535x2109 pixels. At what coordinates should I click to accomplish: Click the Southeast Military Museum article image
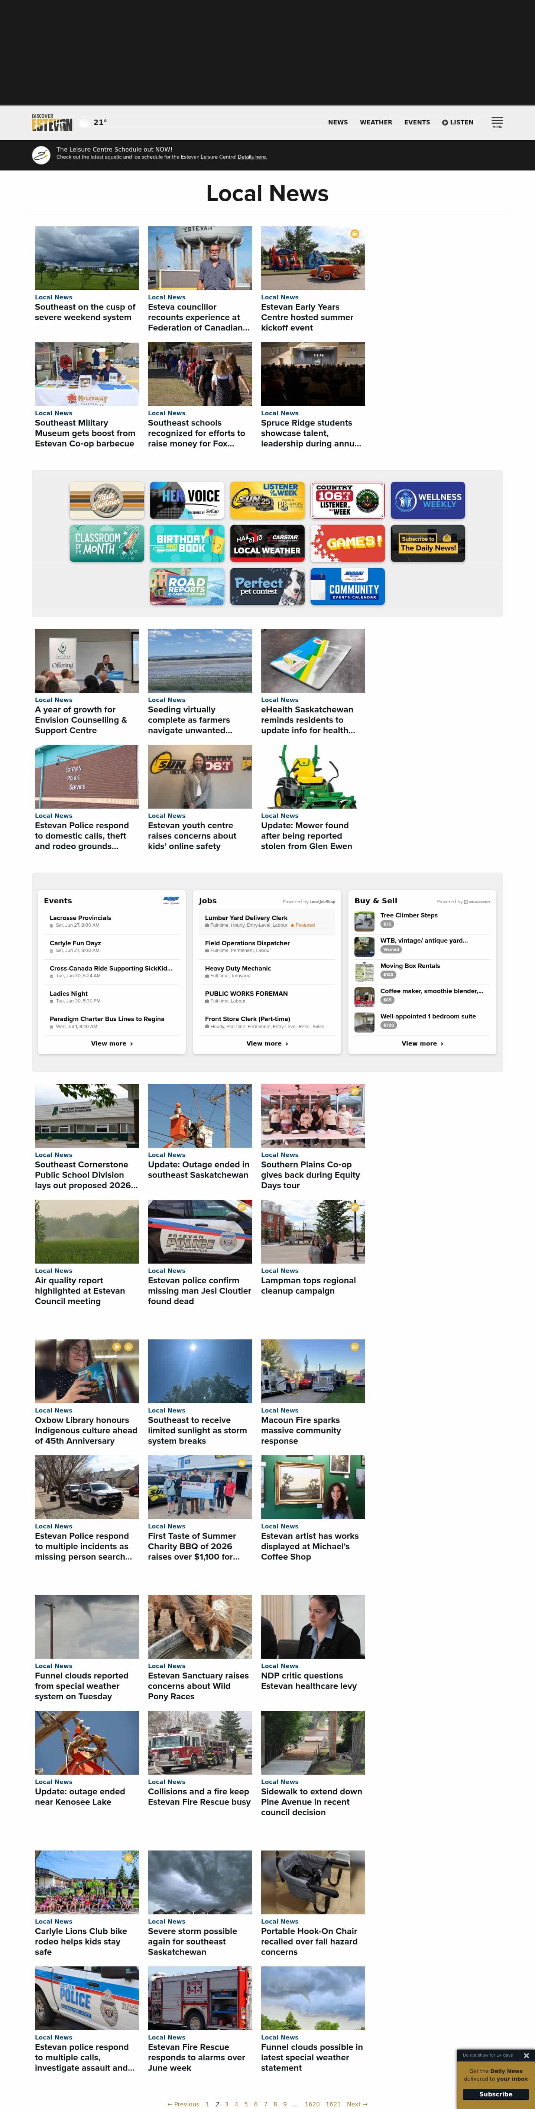[x=87, y=374]
